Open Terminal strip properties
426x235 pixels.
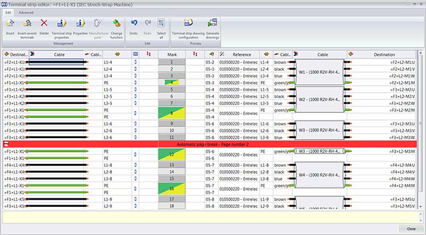pos(61,24)
